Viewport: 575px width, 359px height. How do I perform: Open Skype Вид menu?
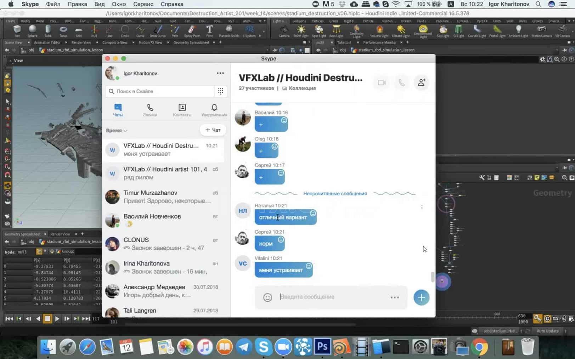point(99,4)
